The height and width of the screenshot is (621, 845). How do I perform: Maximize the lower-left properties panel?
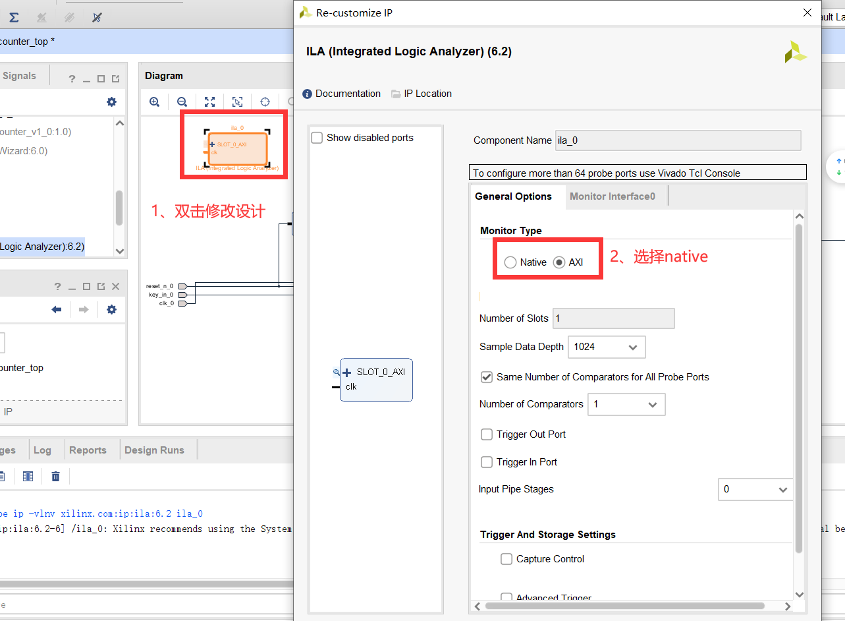point(86,286)
